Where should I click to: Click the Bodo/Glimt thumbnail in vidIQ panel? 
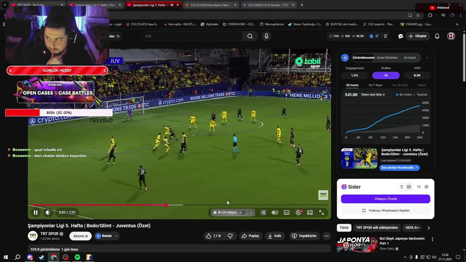point(359,158)
